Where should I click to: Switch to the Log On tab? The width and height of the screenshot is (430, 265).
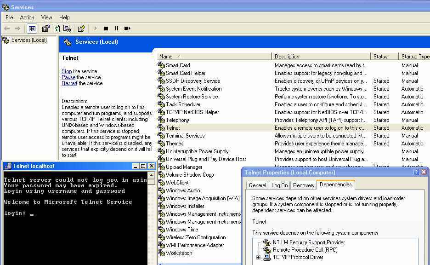pyautogui.click(x=279, y=185)
